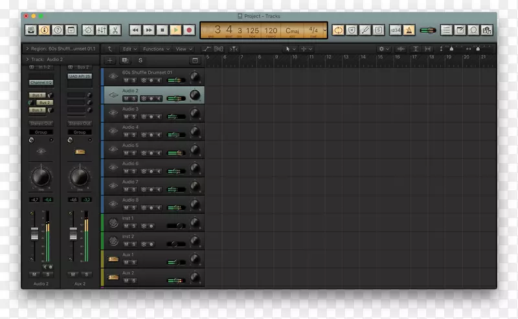The height and width of the screenshot is (319, 518).
Task: Mute the Audio 3 track
Action: coord(126,116)
